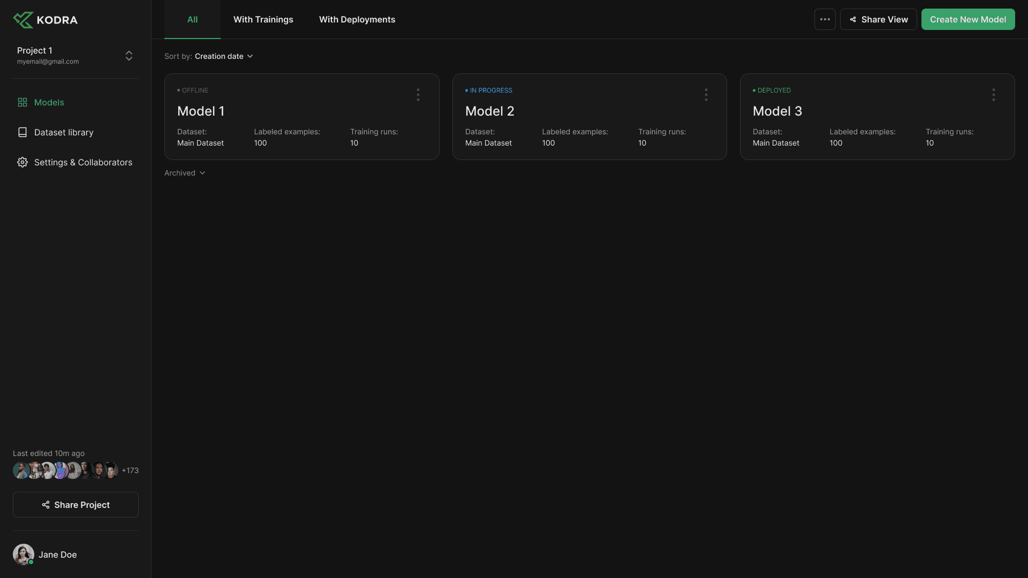1028x578 pixels.
Task: Click Main Dataset in Model 3 card
Action: click(x=776, y=143)
